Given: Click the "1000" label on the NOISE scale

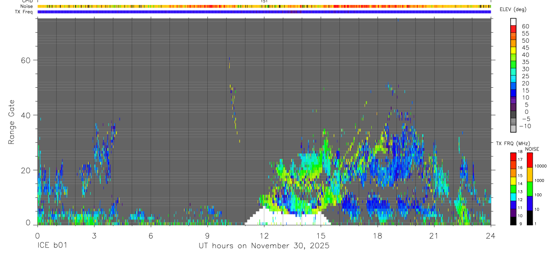Looking at the screenshot, I should tap(540, 180).
